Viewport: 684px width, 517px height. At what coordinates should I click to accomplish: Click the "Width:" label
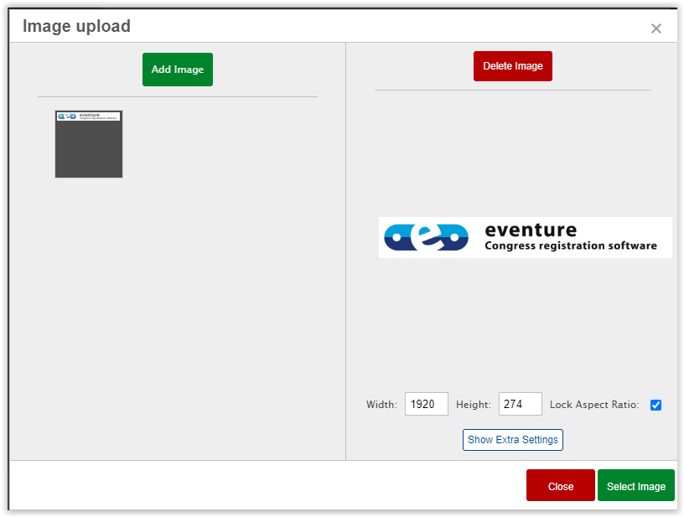(381, 405)
